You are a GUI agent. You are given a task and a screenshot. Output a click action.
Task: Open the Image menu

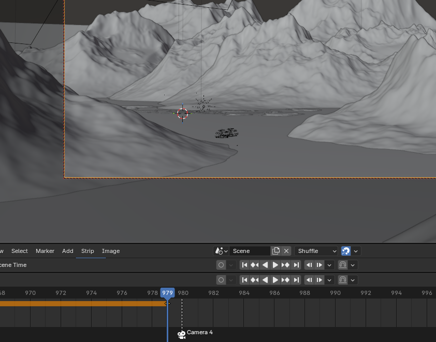point(111,251)
